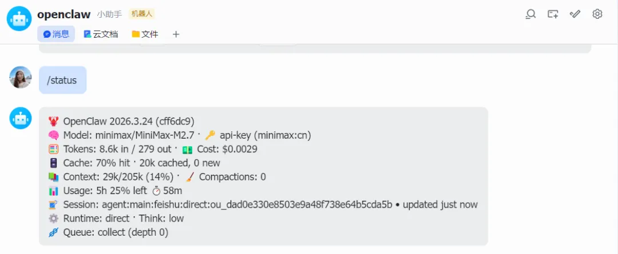
Task: Open the 文件 tab
Action: [x=145, y=34]
